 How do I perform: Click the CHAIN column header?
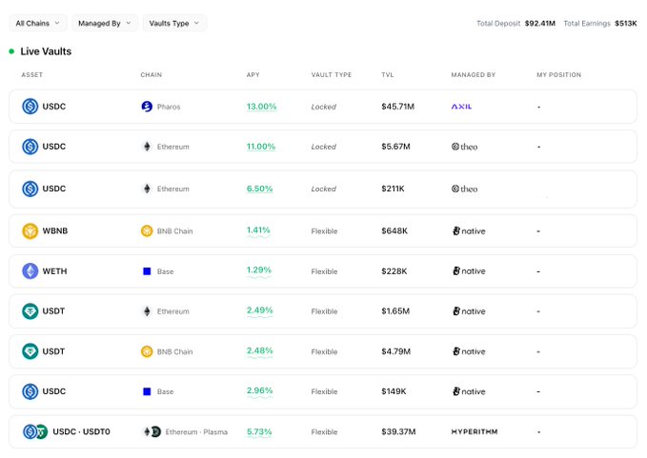(x=151, y=74)
